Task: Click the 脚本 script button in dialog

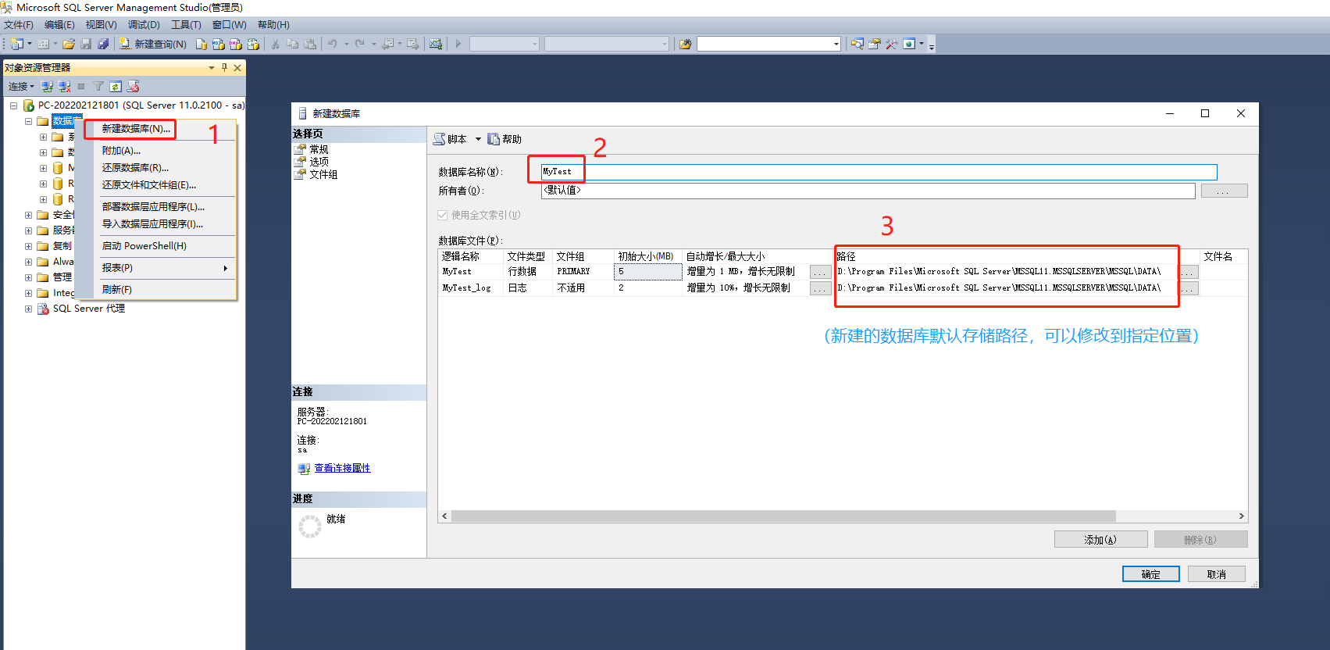Action: 451,139
